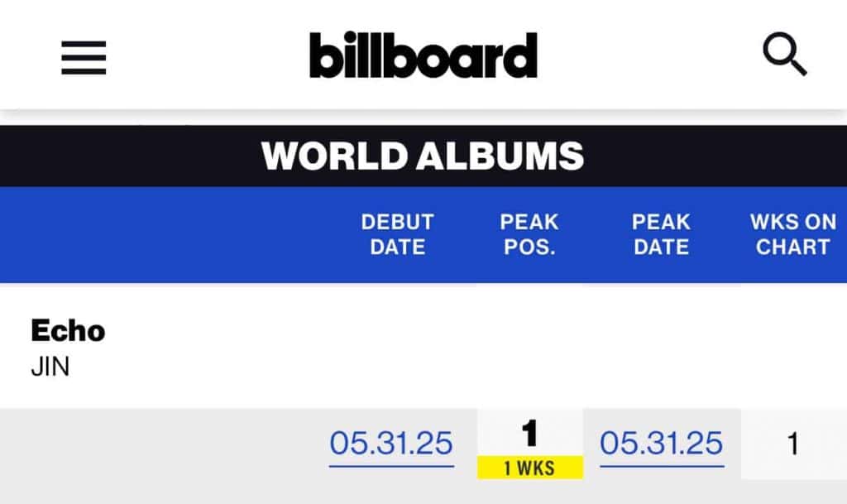The height and width of the screenshot is (504, 847).
Task: Open the Echo album title
Action: (x=68, y=331)
